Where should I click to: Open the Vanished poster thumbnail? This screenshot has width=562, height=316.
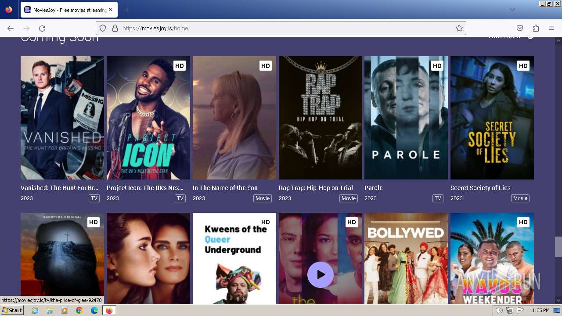pyautogui.click(x=62, y=118)
